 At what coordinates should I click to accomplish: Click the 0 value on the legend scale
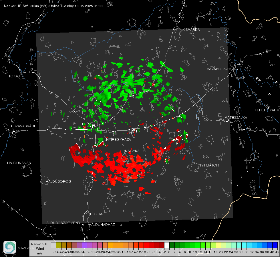[x=169, y=252]
